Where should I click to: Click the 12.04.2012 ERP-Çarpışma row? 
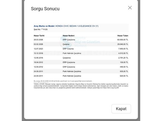click(x=81, y=67)
